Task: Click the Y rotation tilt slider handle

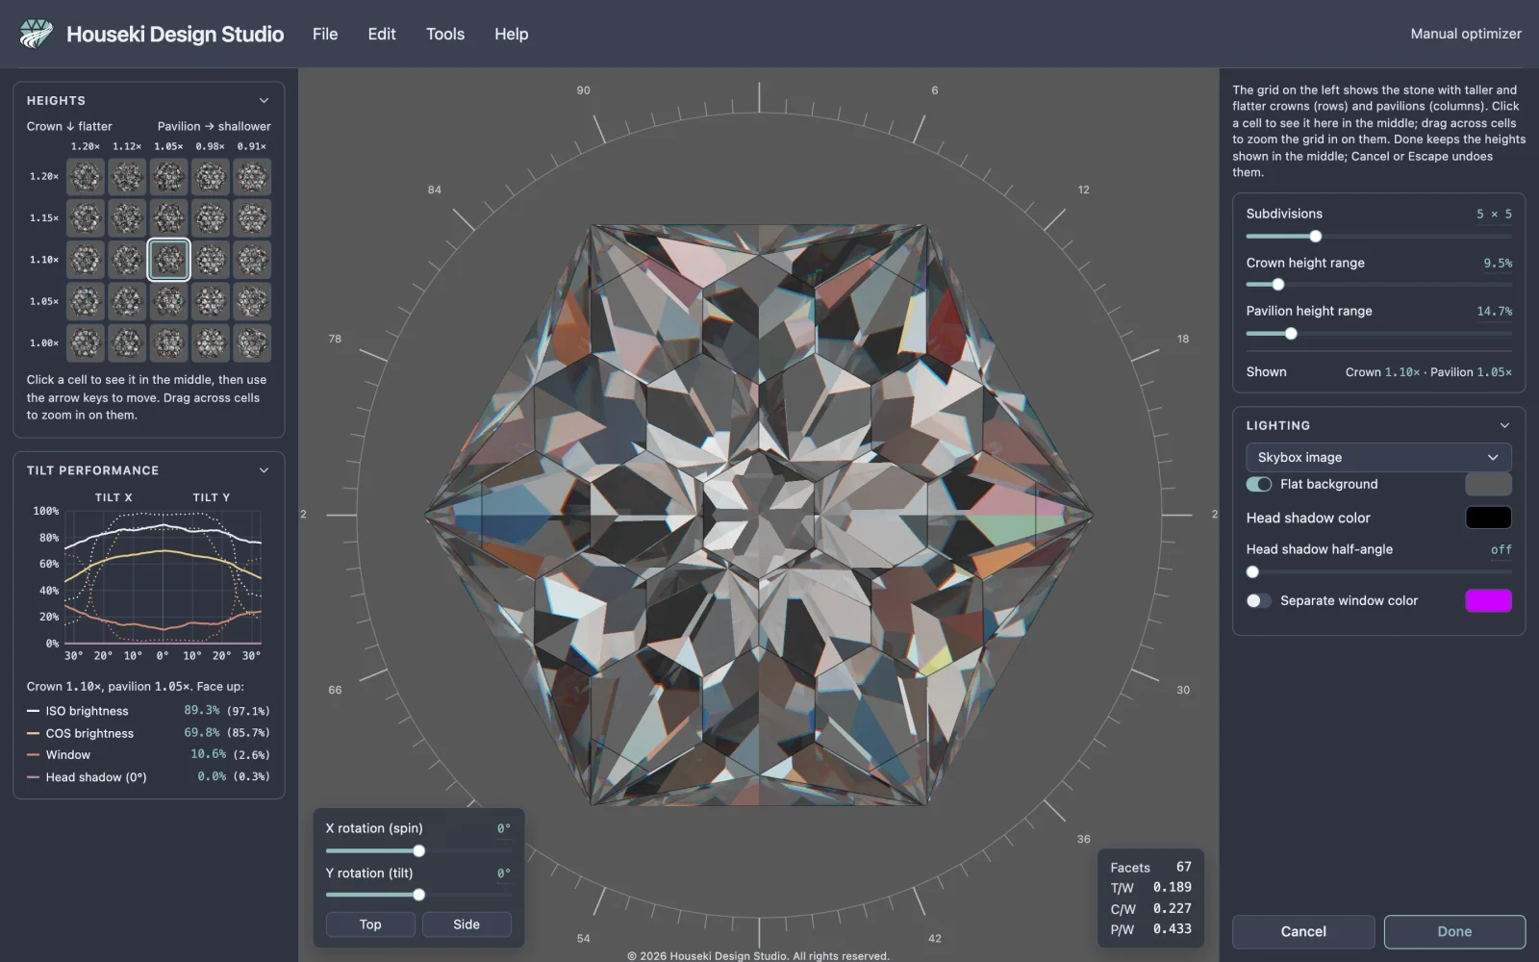Action: (x=418, y=895)
